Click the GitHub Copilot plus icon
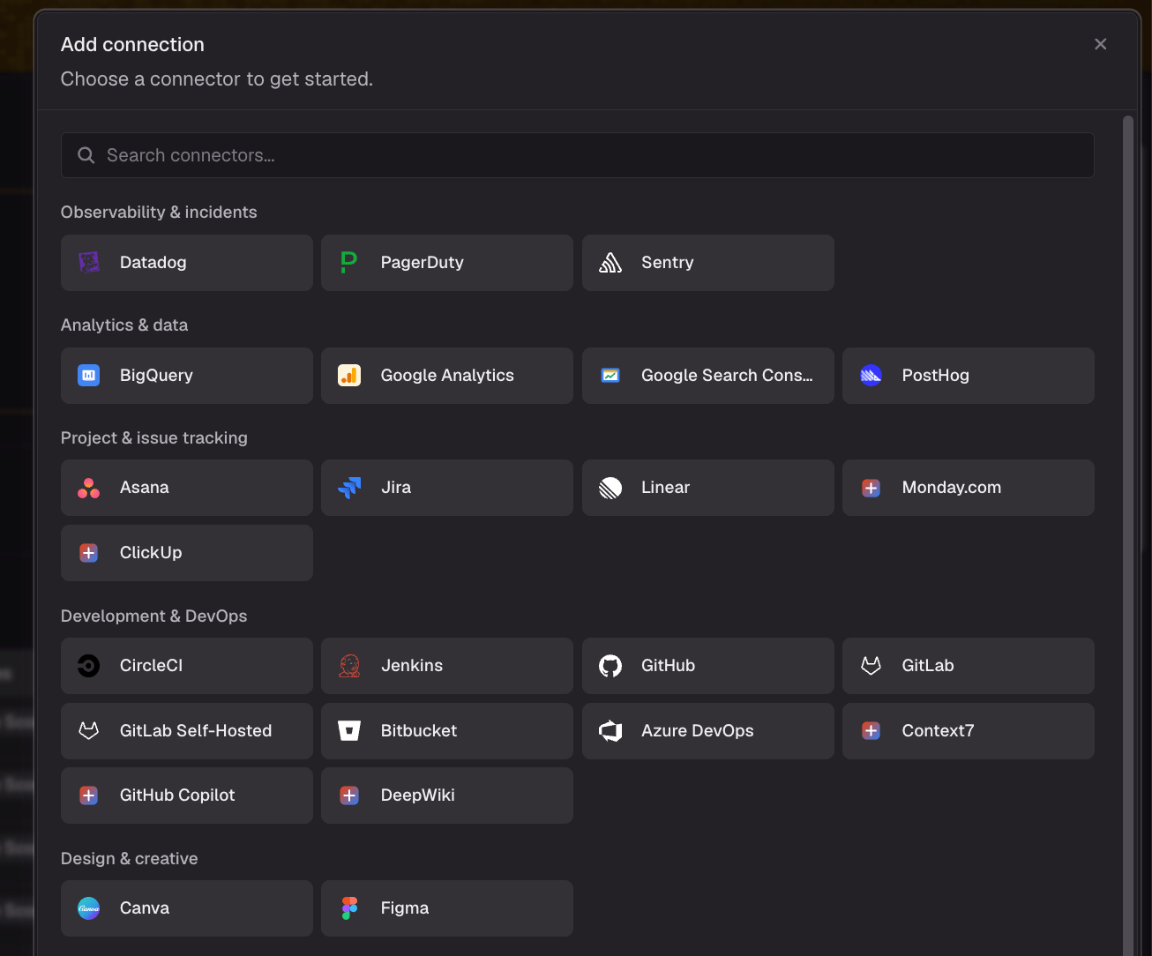The width and height of the screenshot is (1152, 956). point(89,795)
